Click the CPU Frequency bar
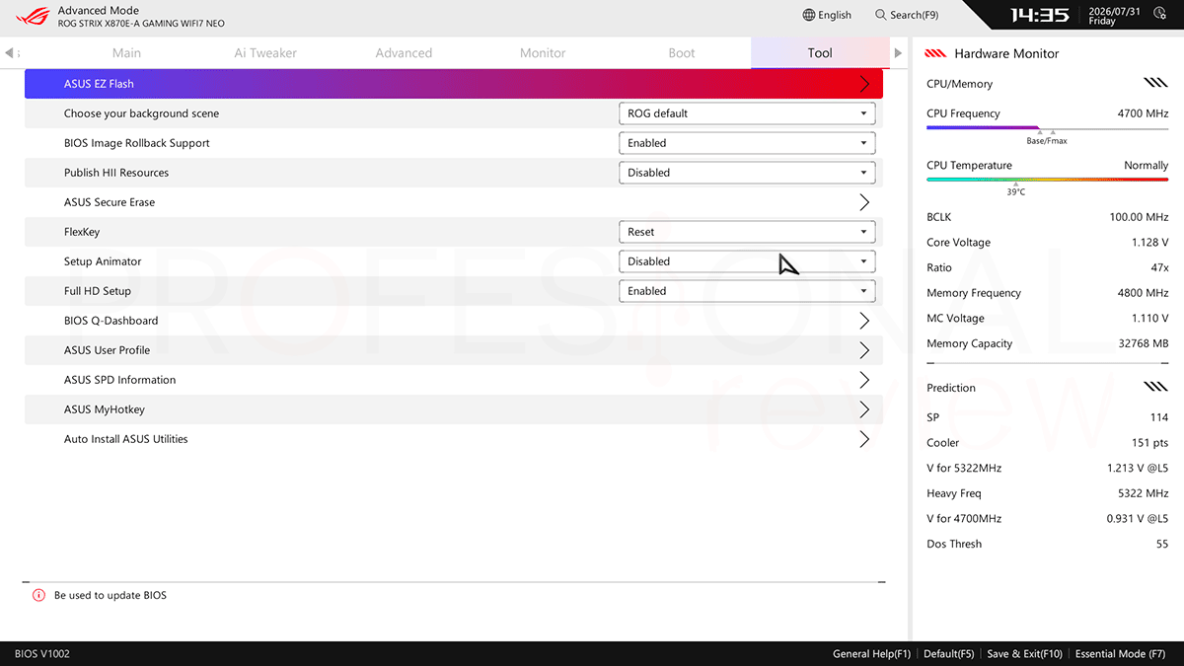Image resolution: width=1184 pixels, height=666 pixels. pos(1047,128)
